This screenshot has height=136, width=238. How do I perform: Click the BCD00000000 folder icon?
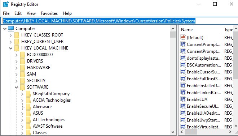pos(23,55)
